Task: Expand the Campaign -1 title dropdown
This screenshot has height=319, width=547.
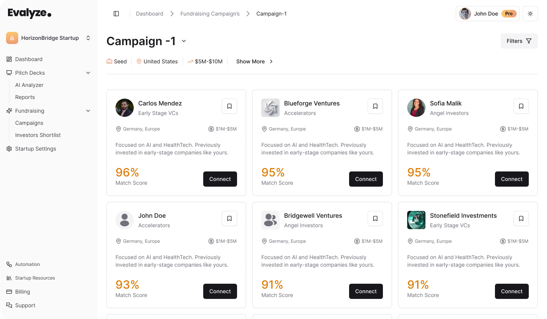Action: point(184,41)
